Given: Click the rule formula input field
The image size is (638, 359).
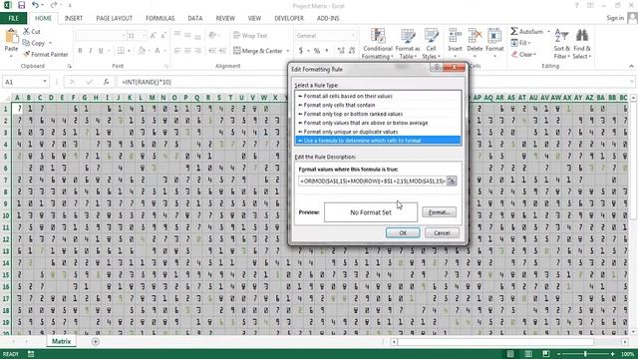Looking at the screenshot, I should coord(372,180).
